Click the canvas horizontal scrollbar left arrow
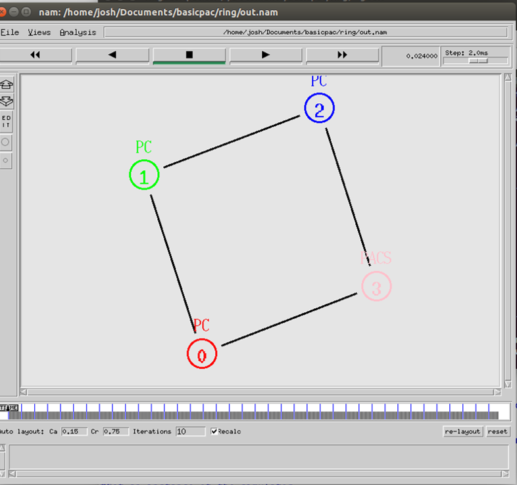This screenshot has width=517, height=485. tap(24, 392)
